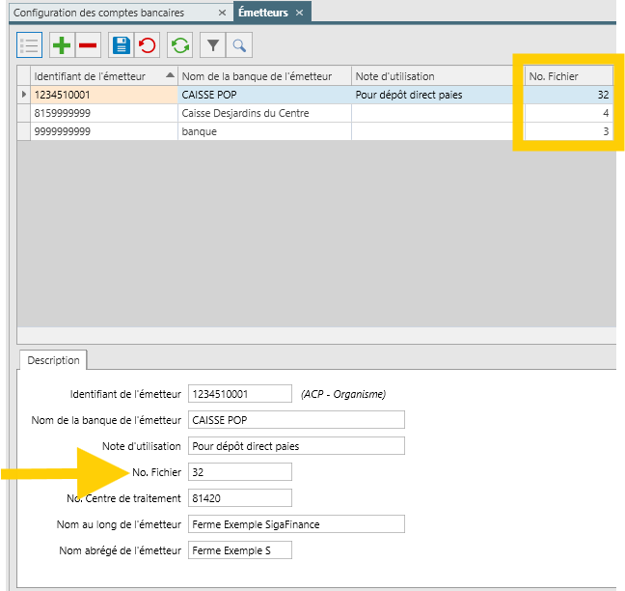Screen dimensions: 625x591
Task: Sort by Nom de la banque de l'émetteur header
Action: (264, 76)
